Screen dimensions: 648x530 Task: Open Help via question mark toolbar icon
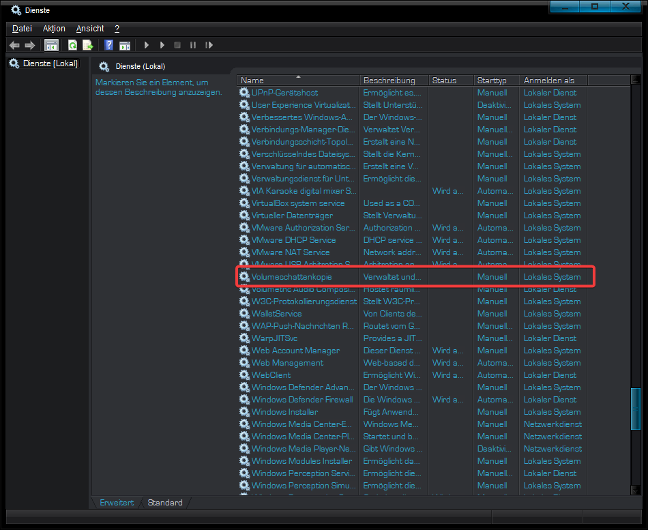[x=108, y=45]
